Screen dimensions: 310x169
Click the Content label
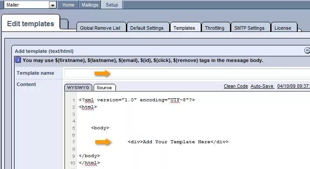(26, 85)
